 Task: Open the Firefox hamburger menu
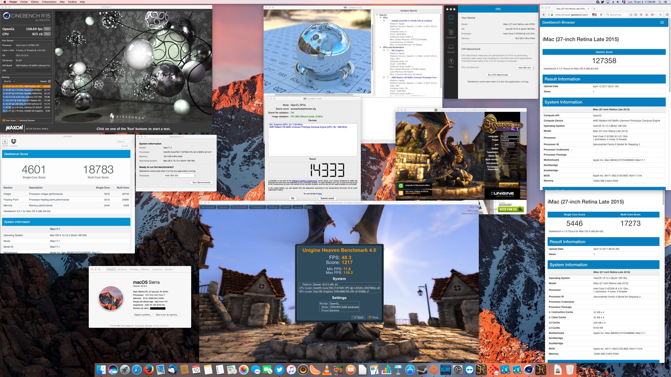pyautogui.click(x=667, y=15)
